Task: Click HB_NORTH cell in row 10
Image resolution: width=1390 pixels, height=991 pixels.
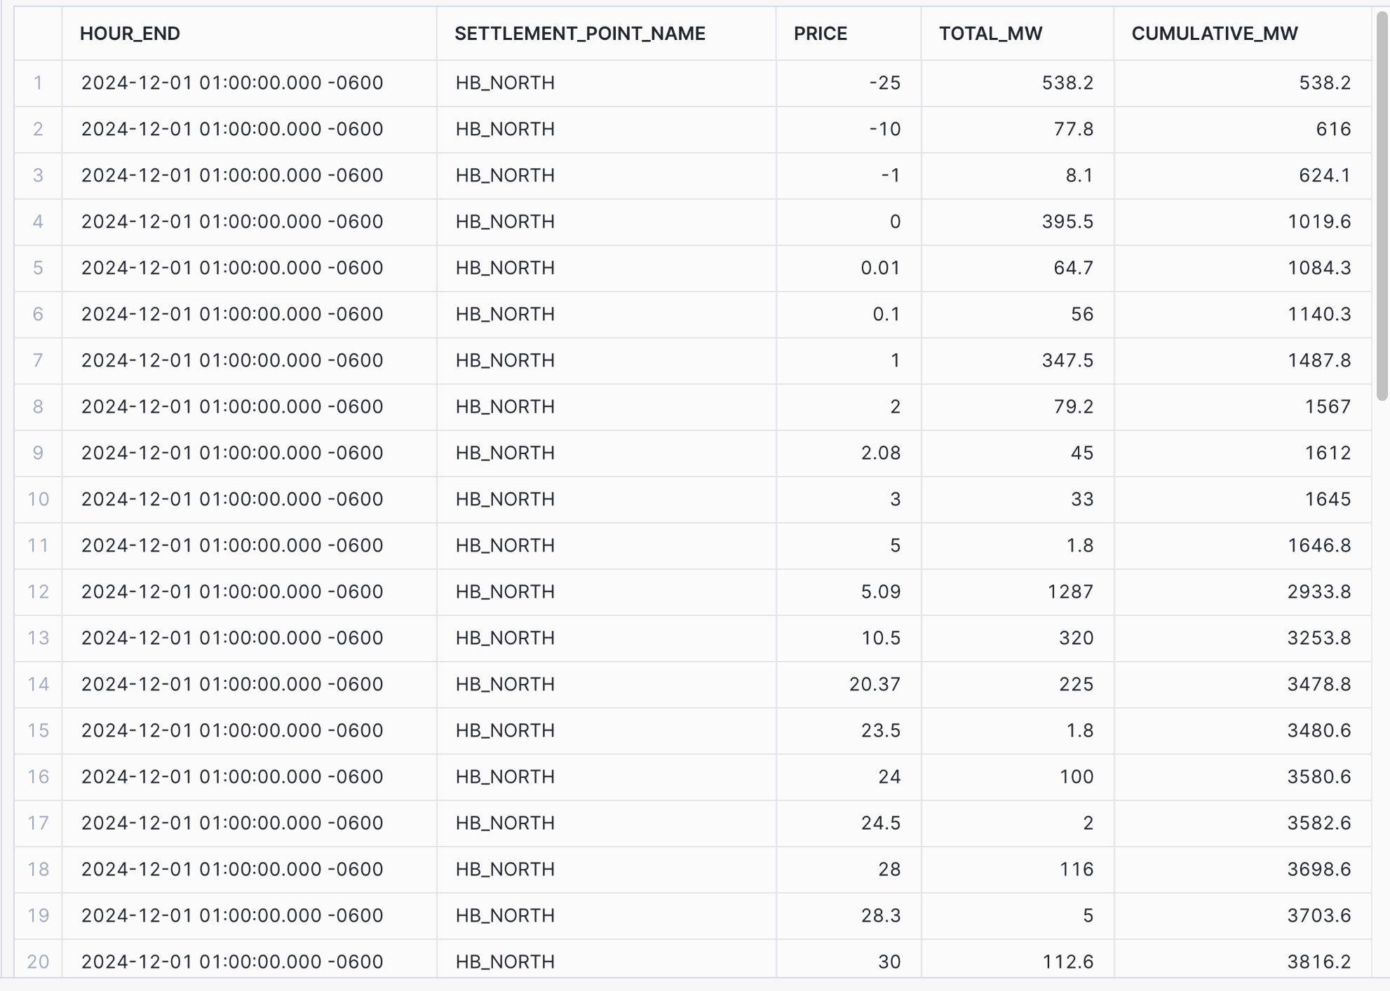Action: [505, 499]
